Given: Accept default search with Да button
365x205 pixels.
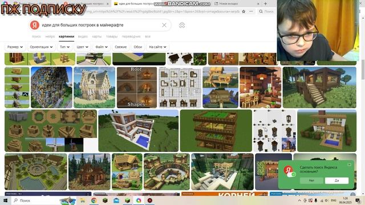Looking at the screenshot, I should coord(336,181).
